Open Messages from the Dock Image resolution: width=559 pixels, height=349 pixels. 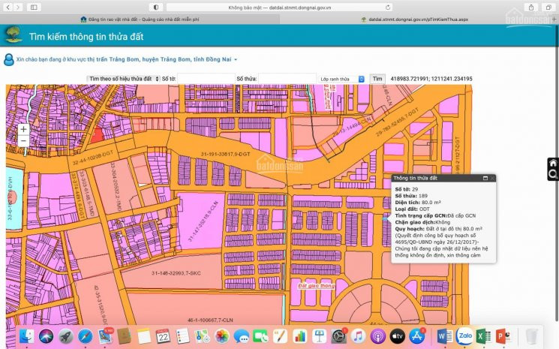point(242,336)
